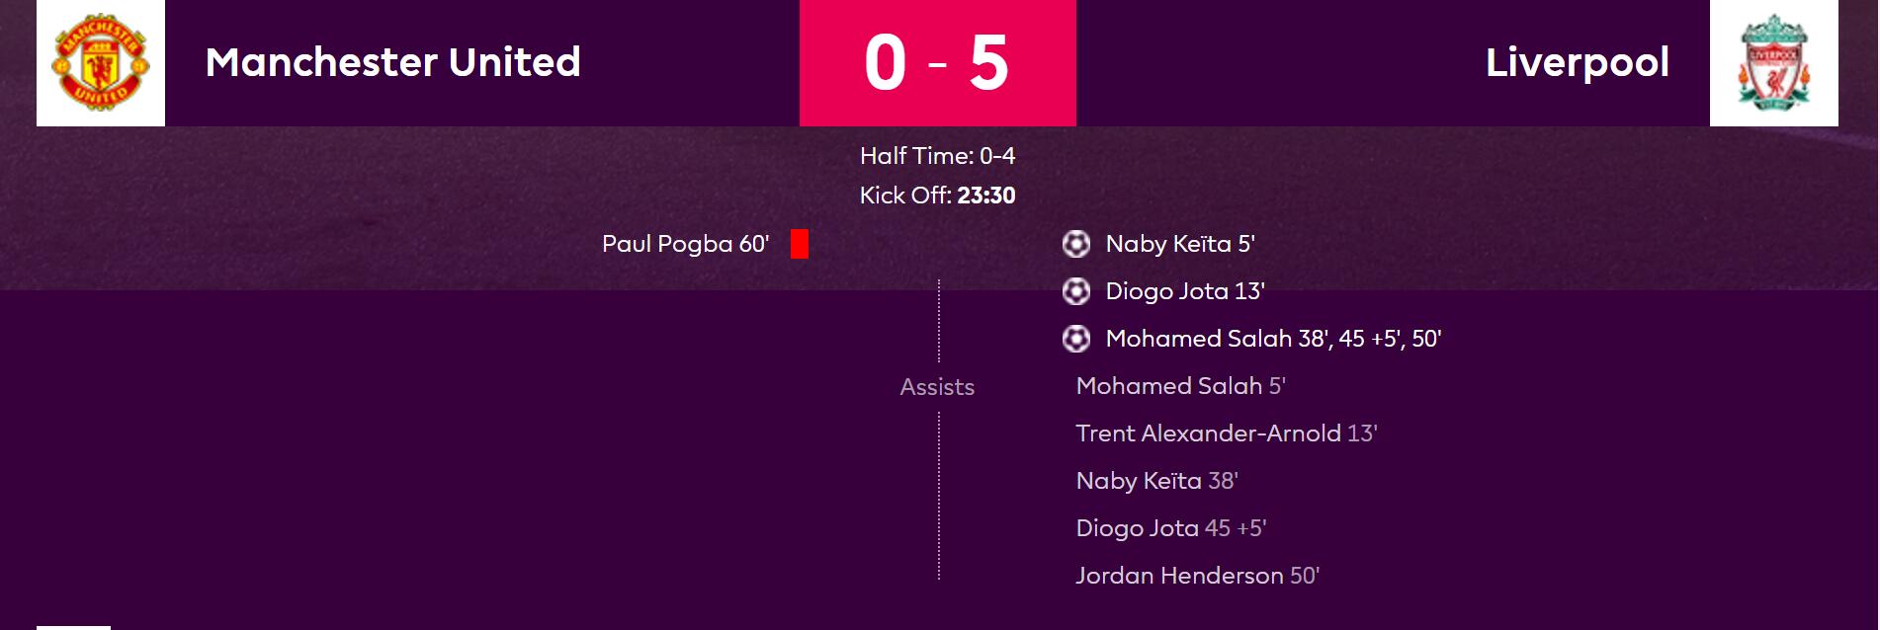Open the Liverpool team name link
The width and height of the screenshot is (1880, 630).
[x=1578, y=62]
